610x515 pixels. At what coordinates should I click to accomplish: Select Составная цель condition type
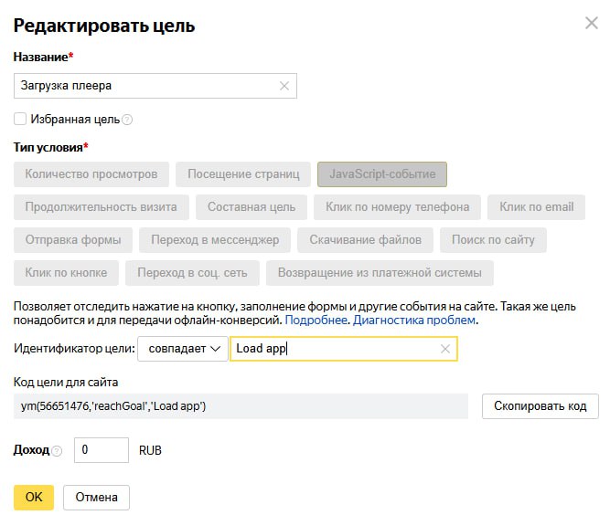[251, 207]
